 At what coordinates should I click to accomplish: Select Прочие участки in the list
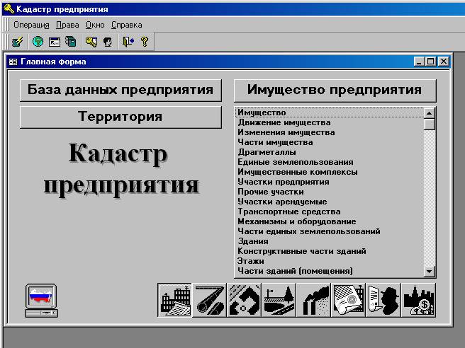tap(330, 192)
